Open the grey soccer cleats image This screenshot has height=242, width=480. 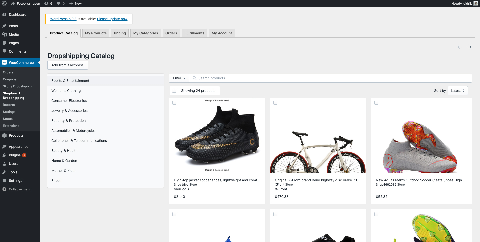point(421,135)
